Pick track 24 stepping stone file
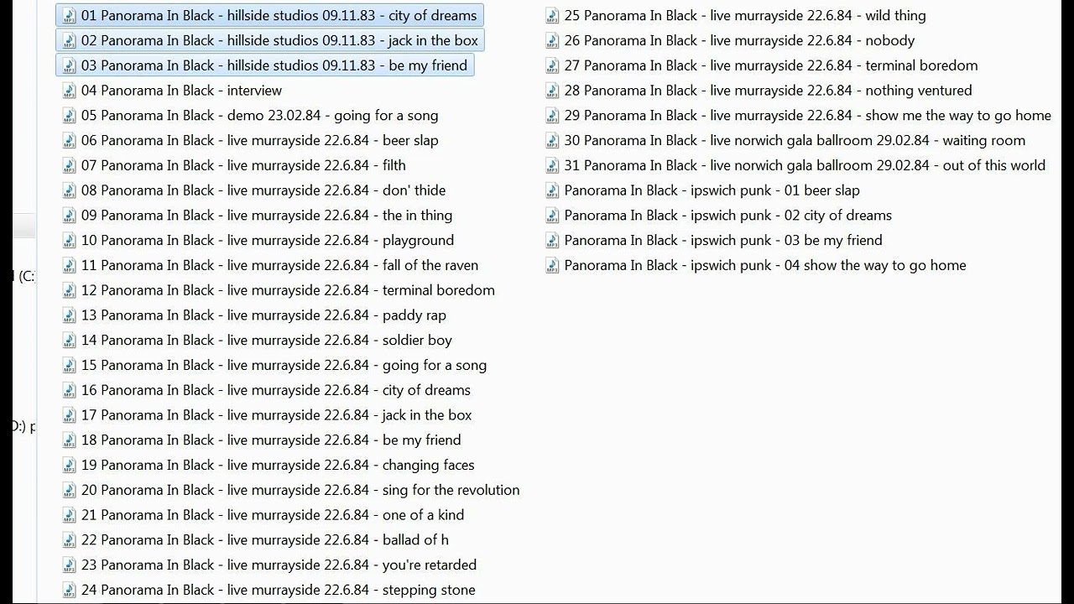 tap(278, 590)
